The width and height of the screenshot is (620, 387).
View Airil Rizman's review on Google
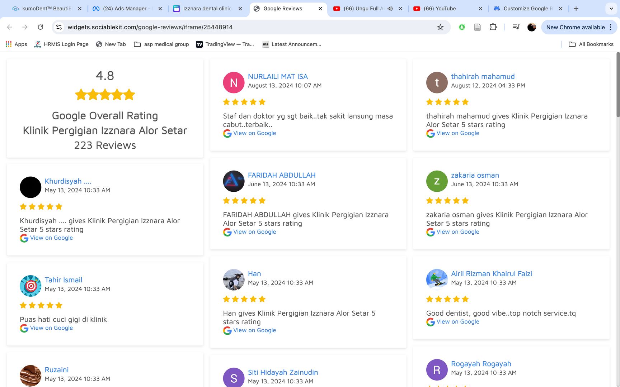pos(457,322)
